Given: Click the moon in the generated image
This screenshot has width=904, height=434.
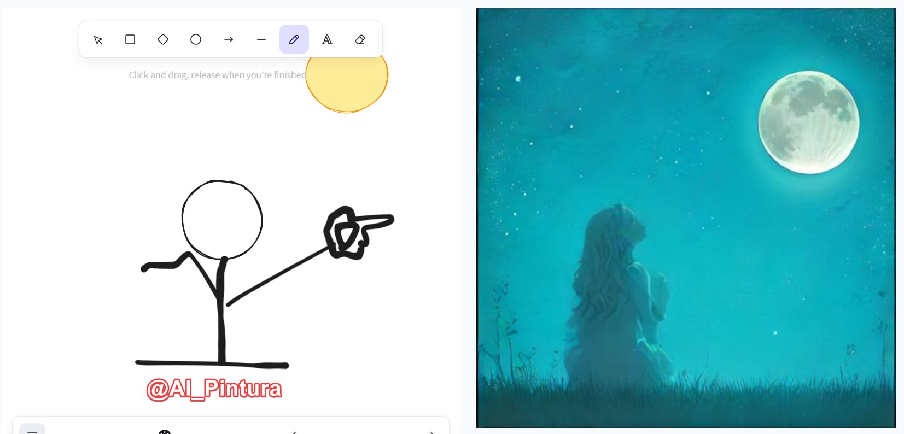Looking at the screenshot, I should click(x=808, y=122).
